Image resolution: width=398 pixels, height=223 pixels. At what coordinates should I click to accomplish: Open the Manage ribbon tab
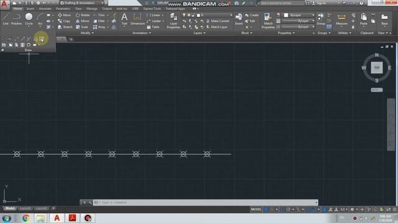click(x=91, y=9)
